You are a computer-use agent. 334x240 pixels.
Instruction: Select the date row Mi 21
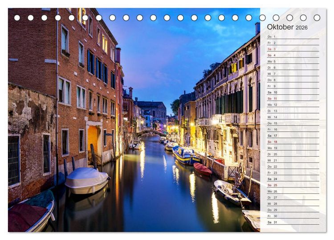click(x=293, y=160)
